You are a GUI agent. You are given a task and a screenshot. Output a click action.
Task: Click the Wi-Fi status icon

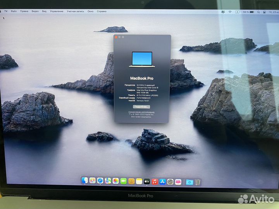[230, 12]
